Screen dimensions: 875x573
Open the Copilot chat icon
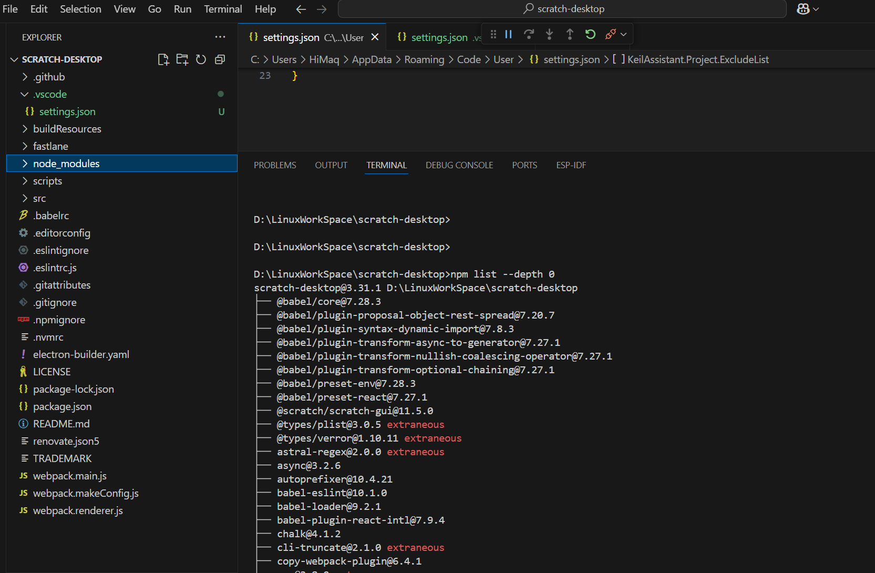click(803, 9)
